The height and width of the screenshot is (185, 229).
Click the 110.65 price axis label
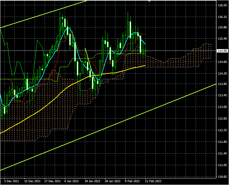222,177
